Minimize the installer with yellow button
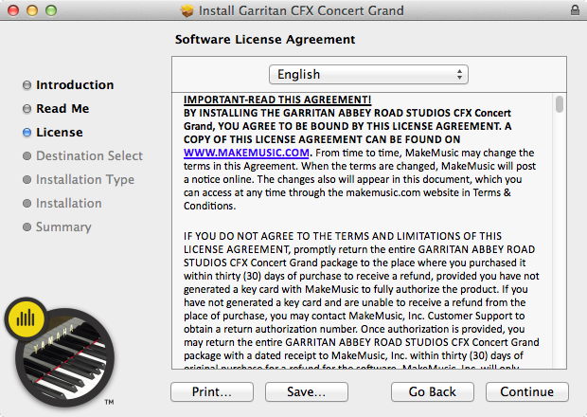 coord(32,10)
